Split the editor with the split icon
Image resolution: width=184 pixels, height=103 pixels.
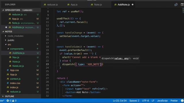click(182, 5)
